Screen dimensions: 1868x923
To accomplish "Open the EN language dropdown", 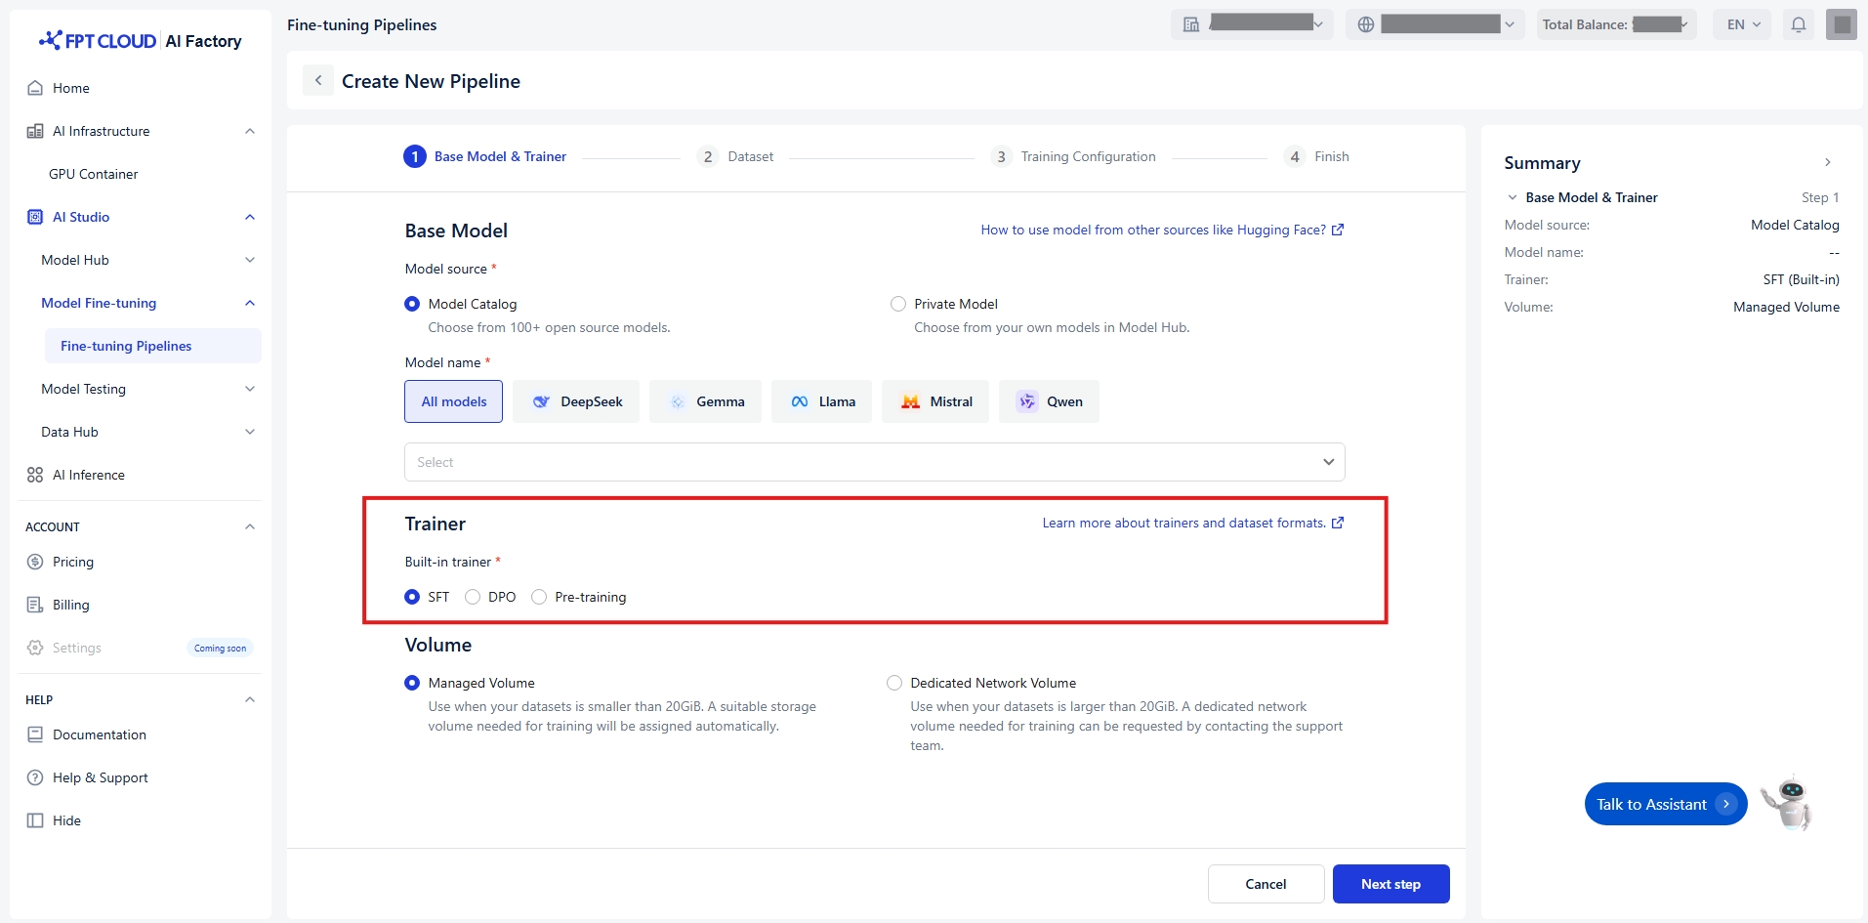I will (x=1742, y=24).
